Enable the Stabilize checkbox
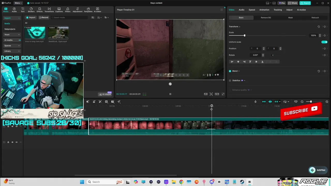This screenshot has width=331, height=186. pyautogui.click(x=230, y=81)
